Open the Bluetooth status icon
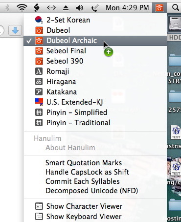This screenshot has height=222, width=181. click(x=7, y=7)
